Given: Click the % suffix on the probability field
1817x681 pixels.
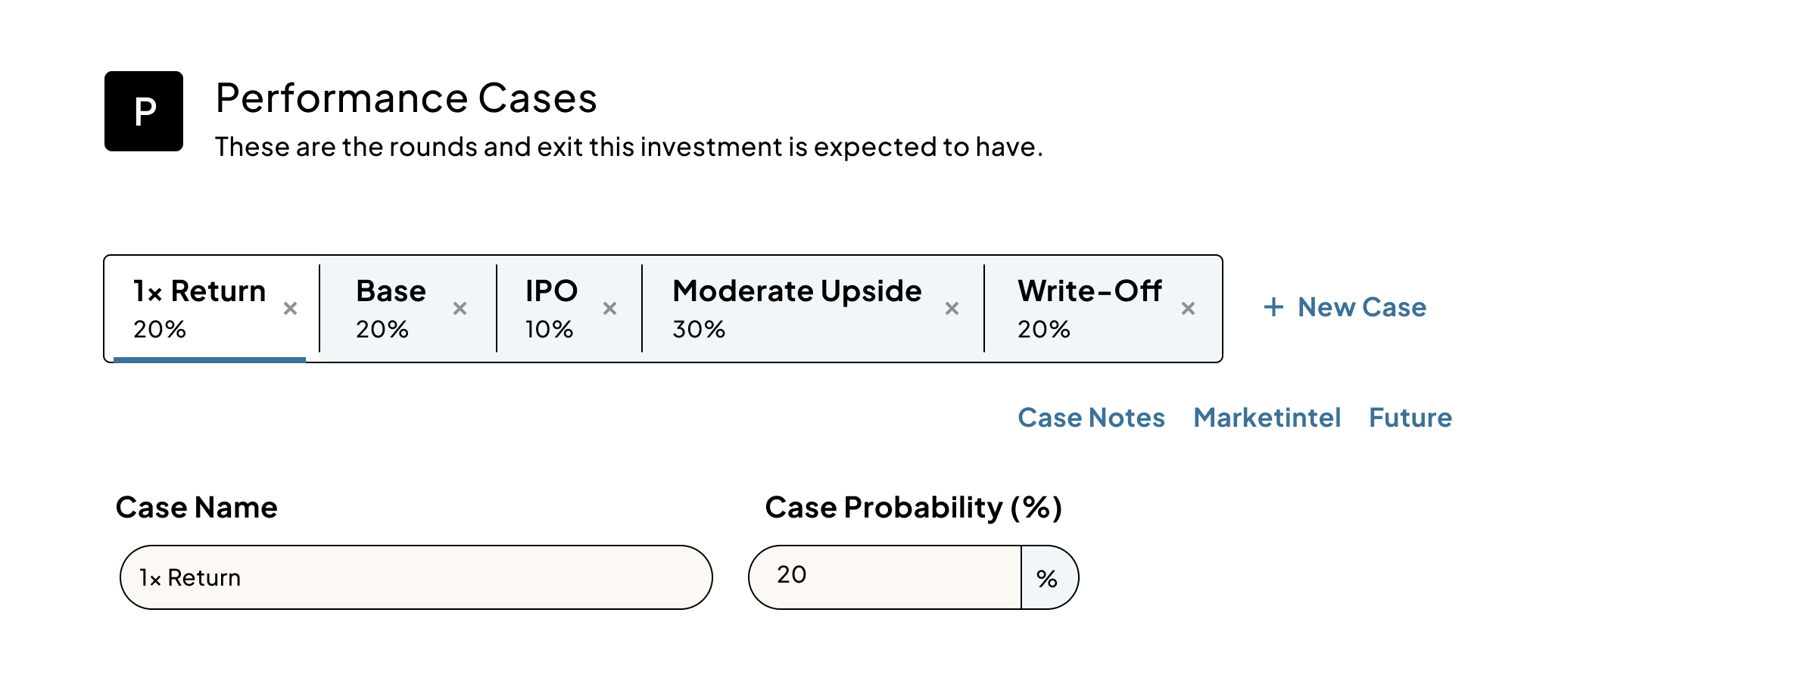Looking at the screenshot, I should click(1048, 579).
